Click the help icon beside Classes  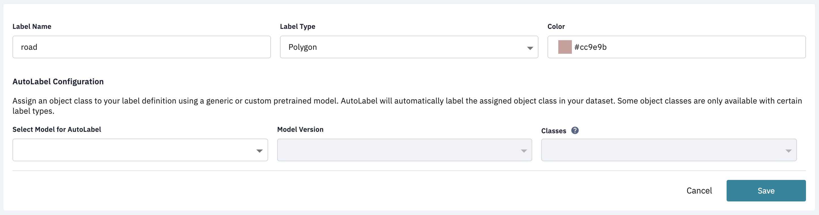click(575, 130)
